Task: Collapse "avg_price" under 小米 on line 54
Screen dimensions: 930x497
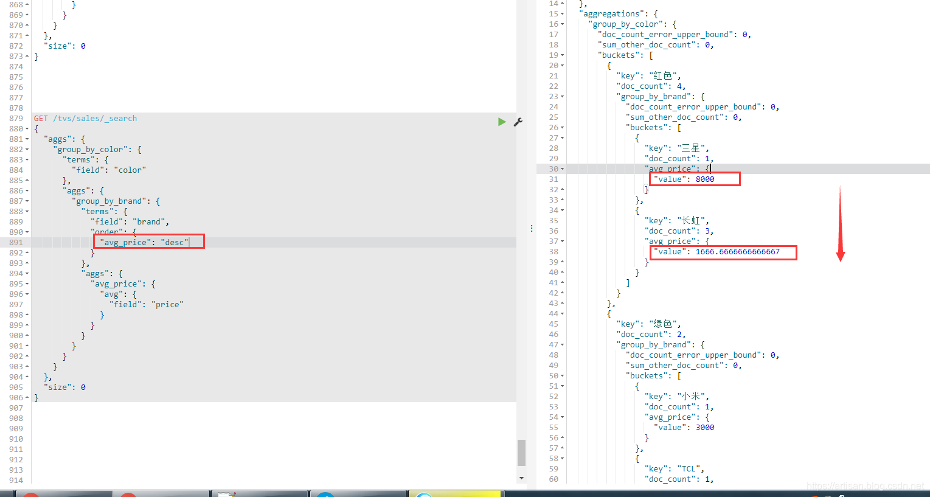Action: pyautogui.click(x=563, y=417)
